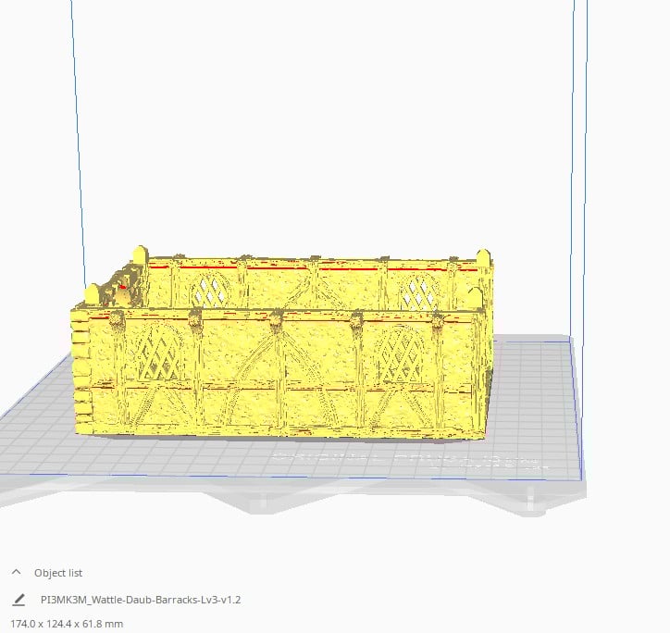Screen dimensions: 670x633
Task: Click the back wall's left lattice window
Action: point(209,291)
